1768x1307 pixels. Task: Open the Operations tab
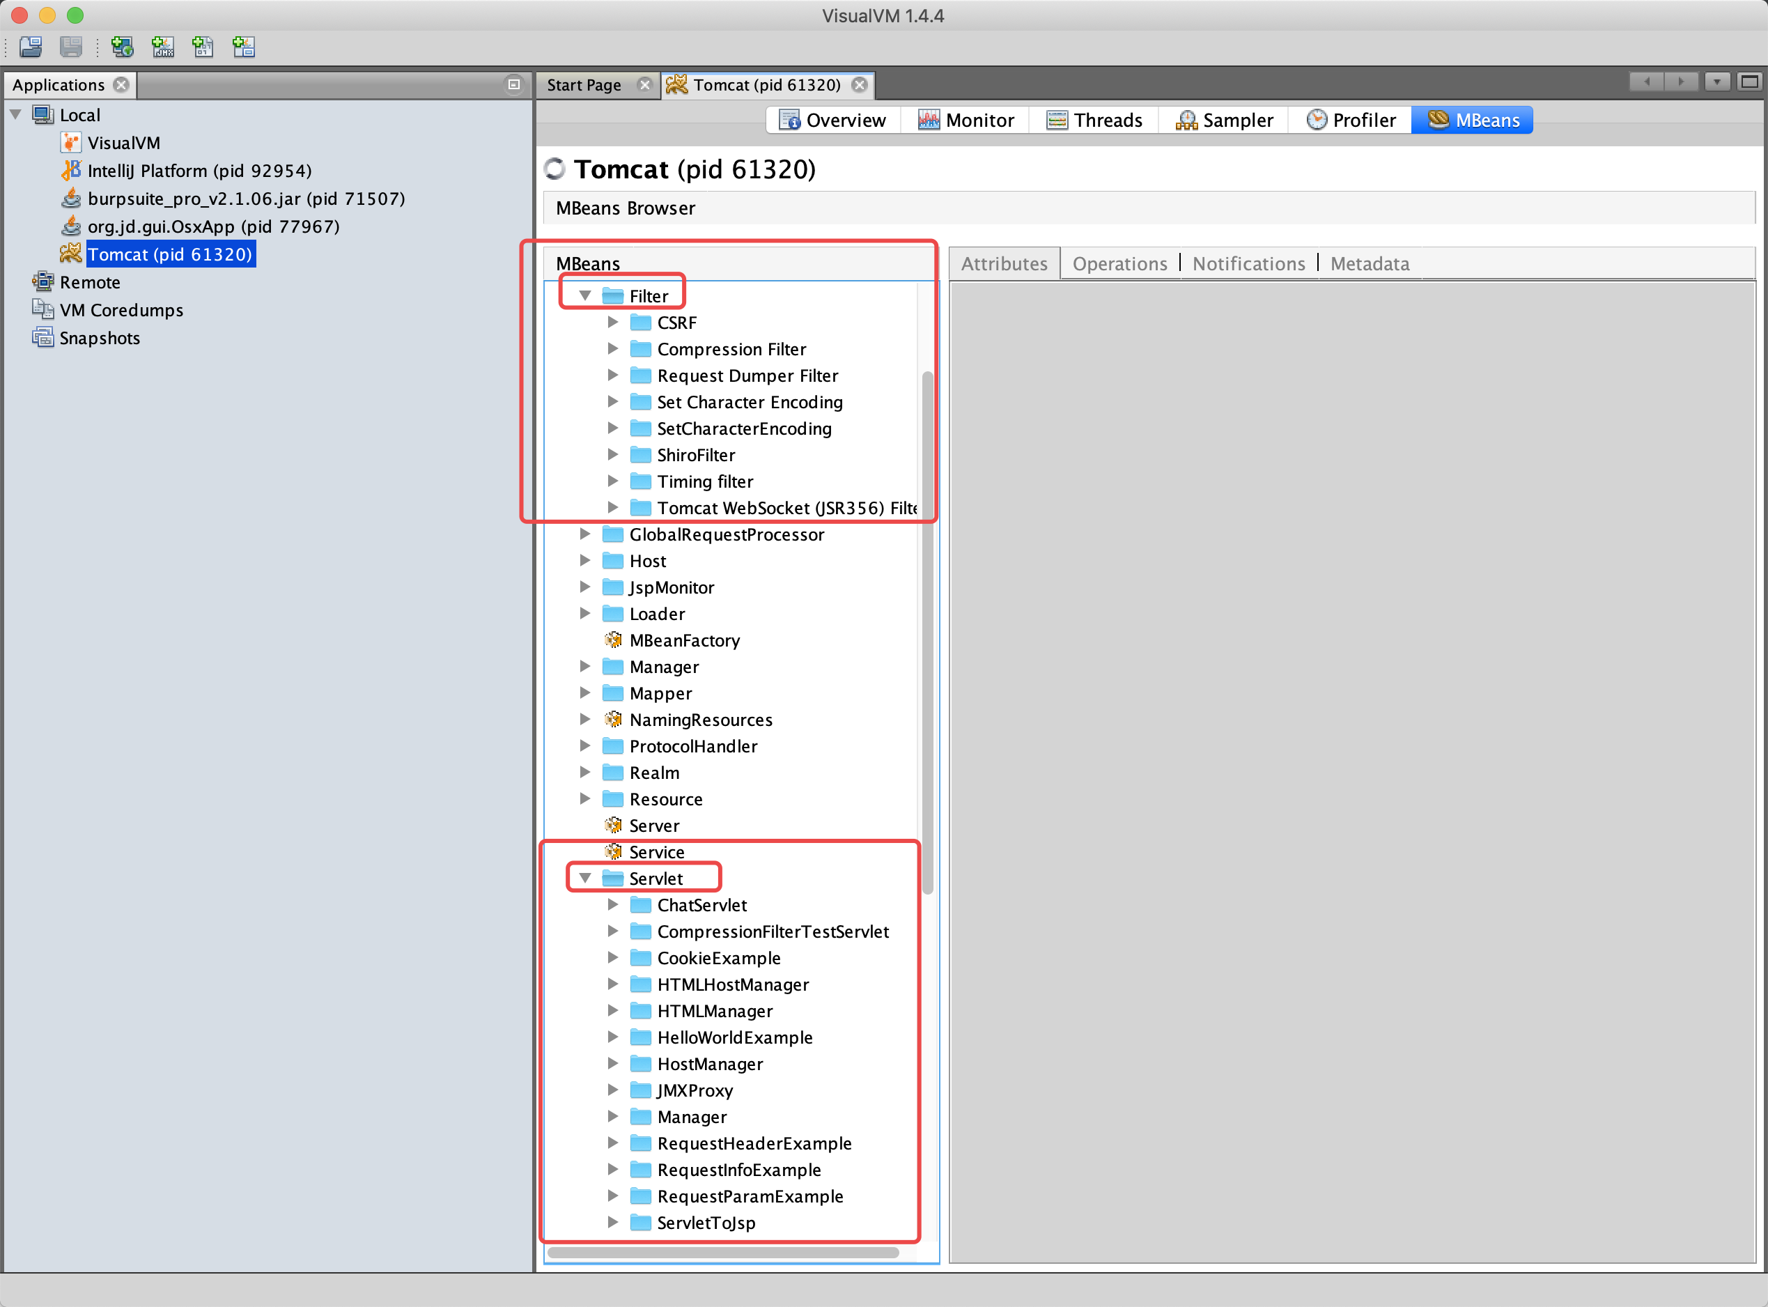tap(1119, 263)
